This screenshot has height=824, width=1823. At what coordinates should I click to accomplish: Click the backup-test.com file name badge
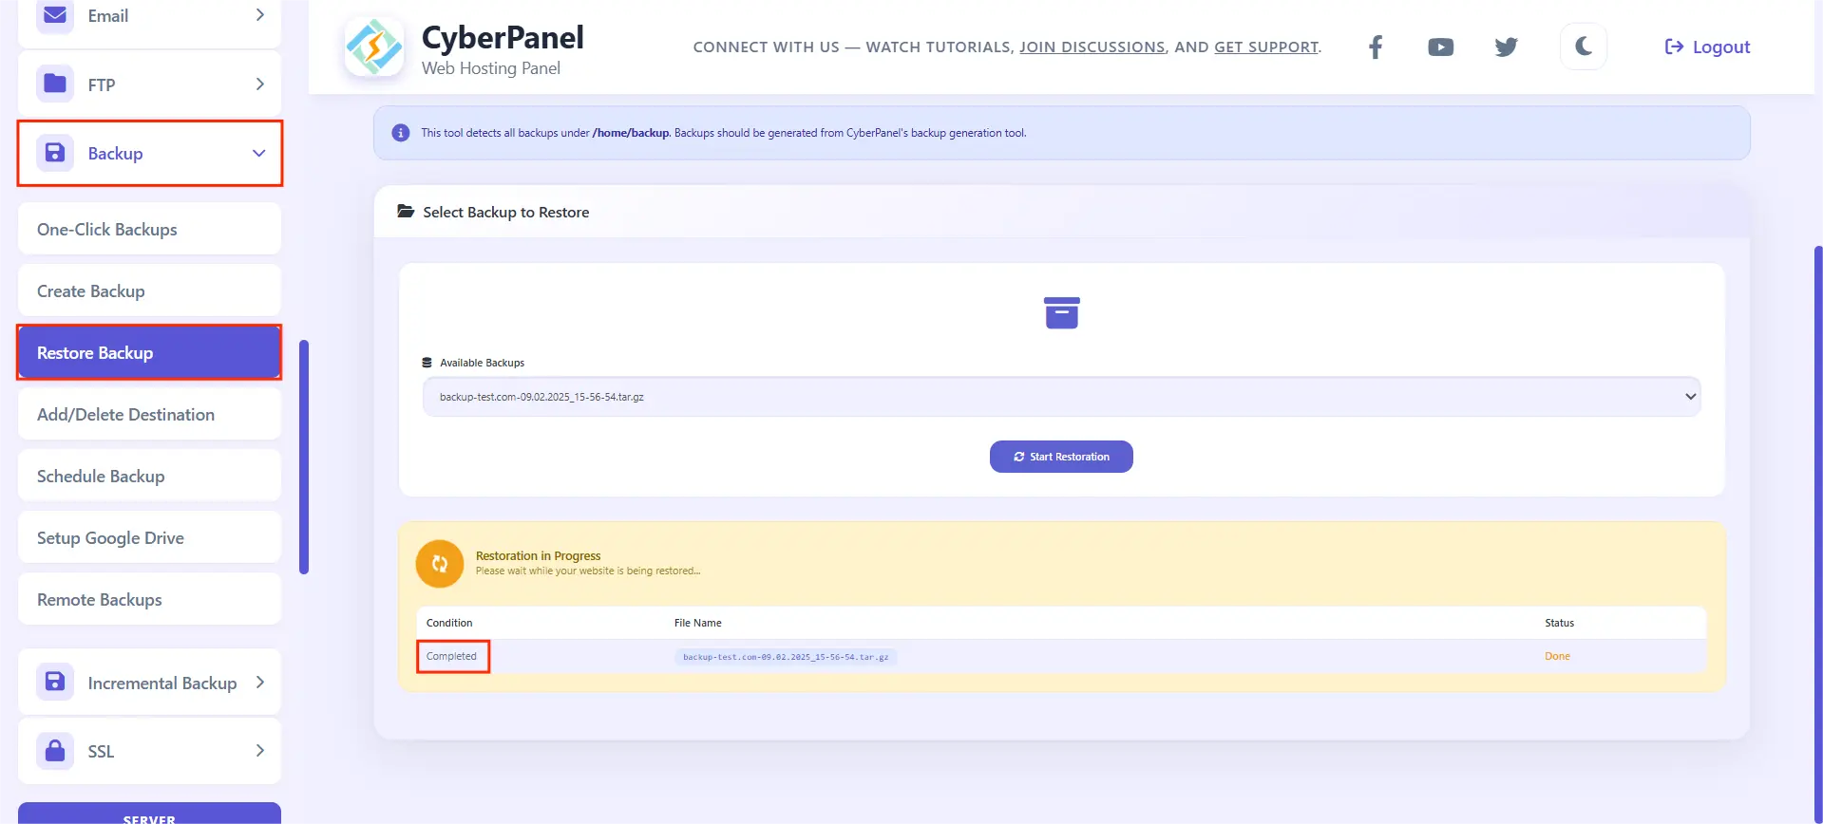[x=786, y=657]
